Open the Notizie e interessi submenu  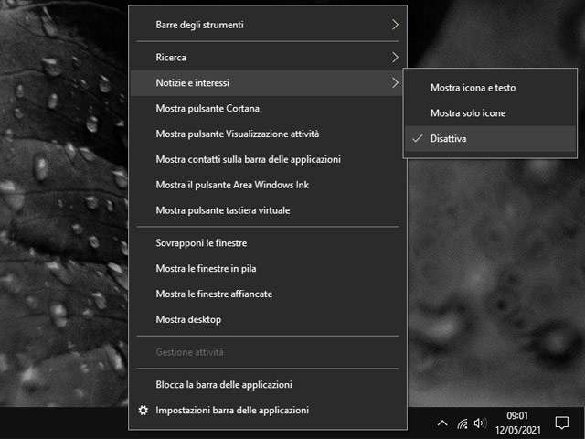coord(267,83)
